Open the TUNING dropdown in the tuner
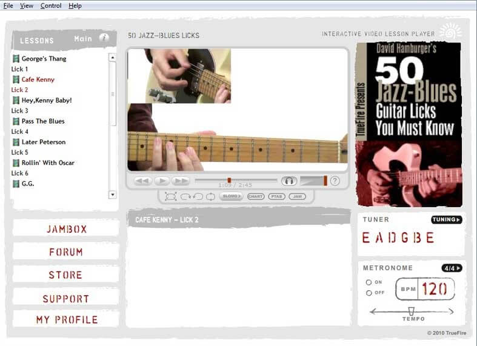This screenshot has width=477, height=346. [x=447, y=219]
